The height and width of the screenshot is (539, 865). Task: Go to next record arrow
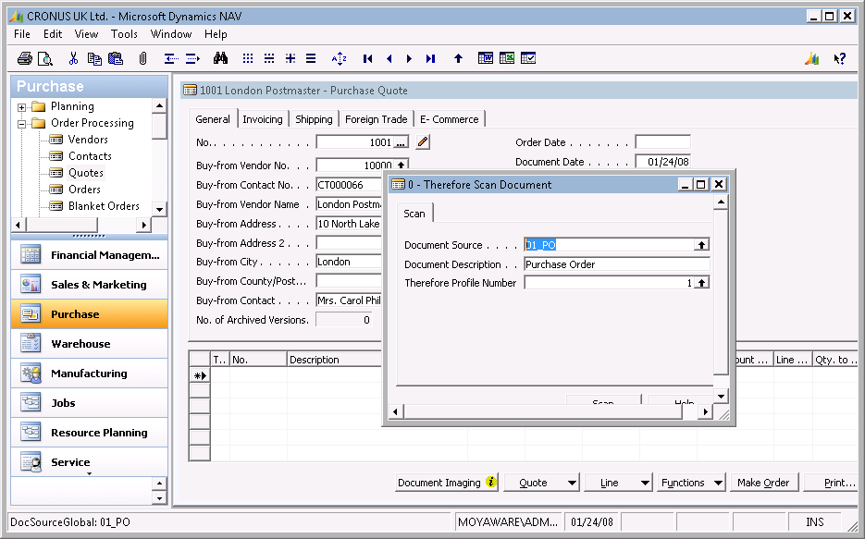coord(409,58)
